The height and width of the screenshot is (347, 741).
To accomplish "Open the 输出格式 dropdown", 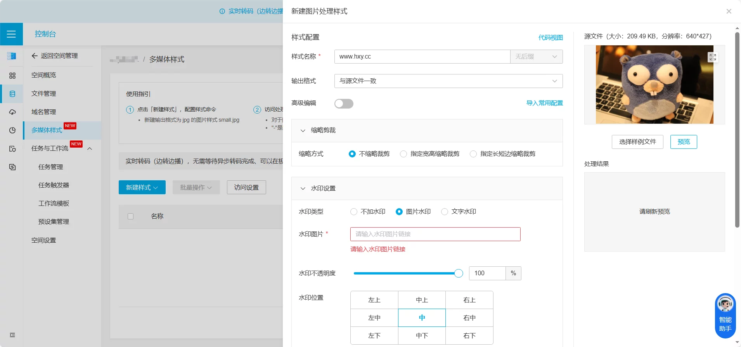I will 448,81.
